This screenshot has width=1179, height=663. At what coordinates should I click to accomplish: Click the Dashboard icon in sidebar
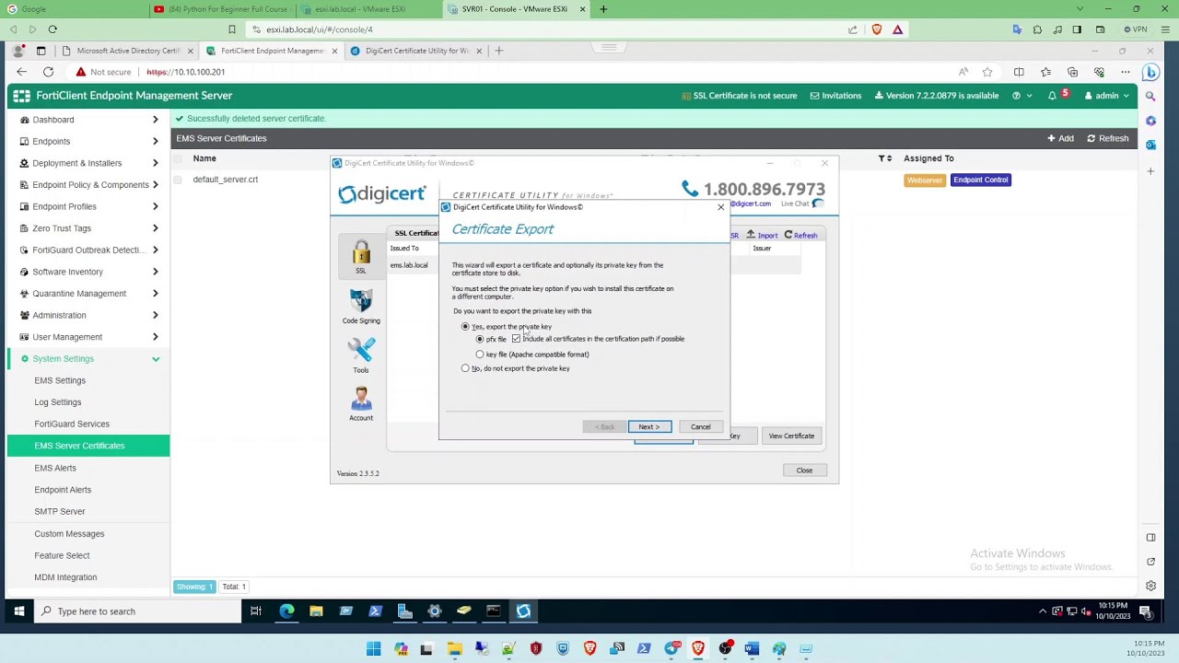pyautogui.click(x=25, y=120)
